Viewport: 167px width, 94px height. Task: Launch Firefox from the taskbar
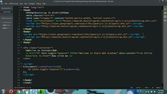click(x=11, y=92)
